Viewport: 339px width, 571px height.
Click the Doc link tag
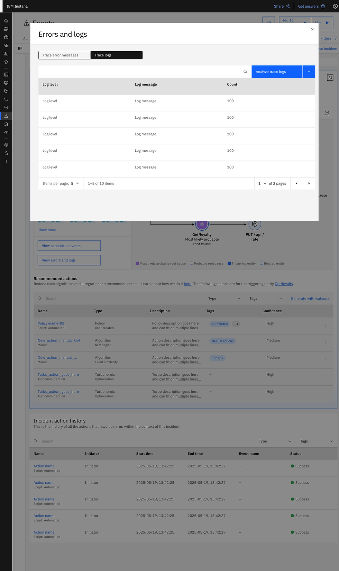click(x=217, y=358)
